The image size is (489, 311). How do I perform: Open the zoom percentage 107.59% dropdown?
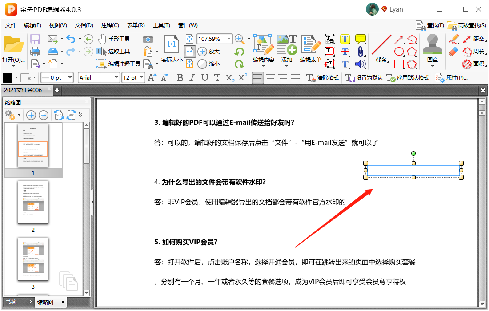[x=229, y=39]
